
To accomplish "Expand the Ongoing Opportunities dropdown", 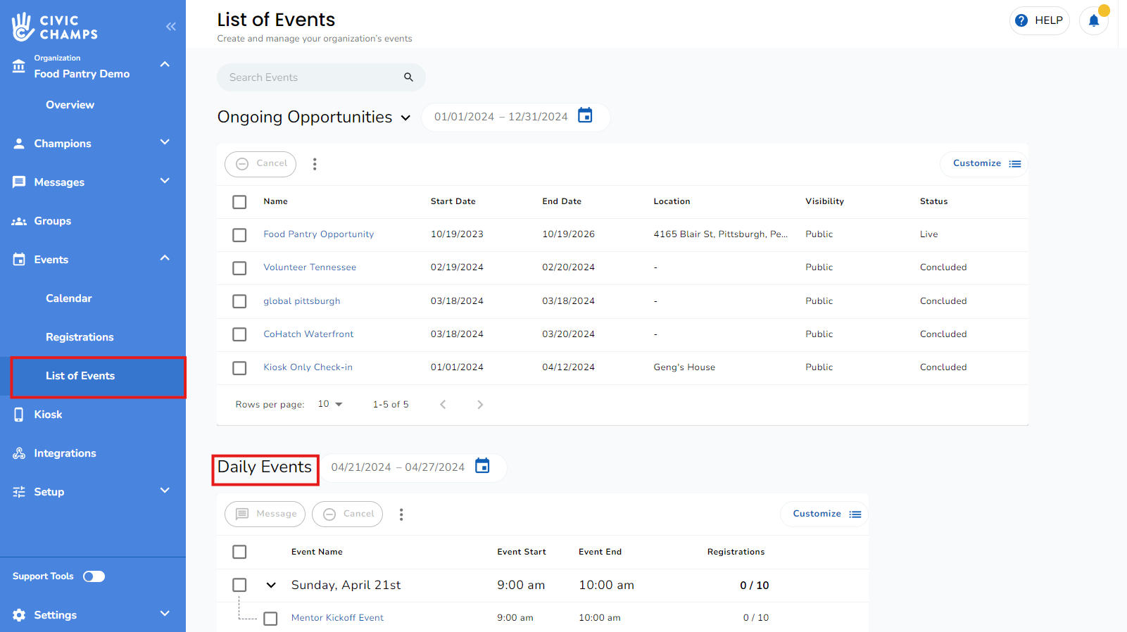I will (405, 118).
